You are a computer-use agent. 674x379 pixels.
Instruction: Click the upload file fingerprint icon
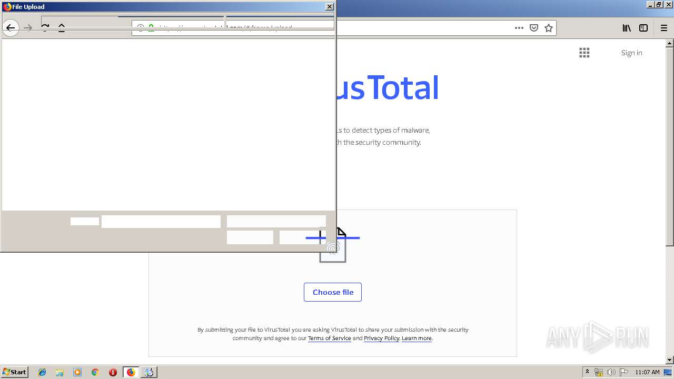[x=333, y=245]
